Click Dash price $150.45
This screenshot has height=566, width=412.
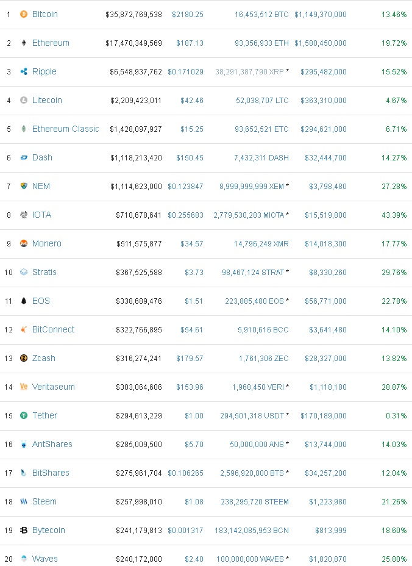coord(190,158)
